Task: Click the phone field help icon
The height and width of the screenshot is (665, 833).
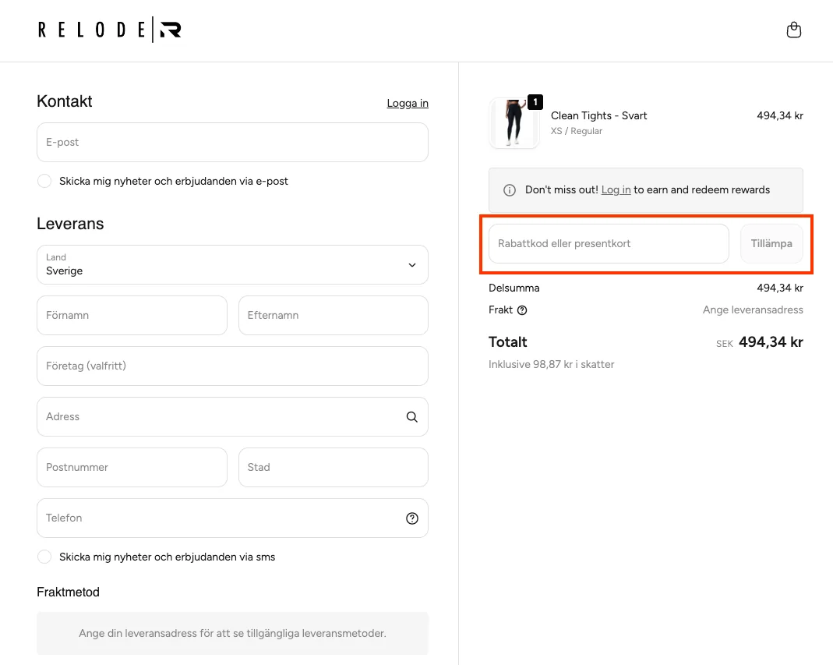Action: 412,518
